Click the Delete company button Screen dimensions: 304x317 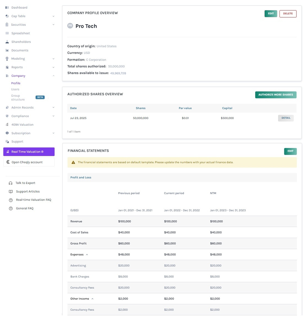[x=288, y=14]
